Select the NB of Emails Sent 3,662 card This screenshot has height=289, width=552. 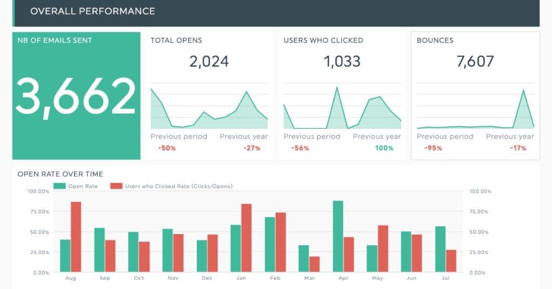[76, 96]
